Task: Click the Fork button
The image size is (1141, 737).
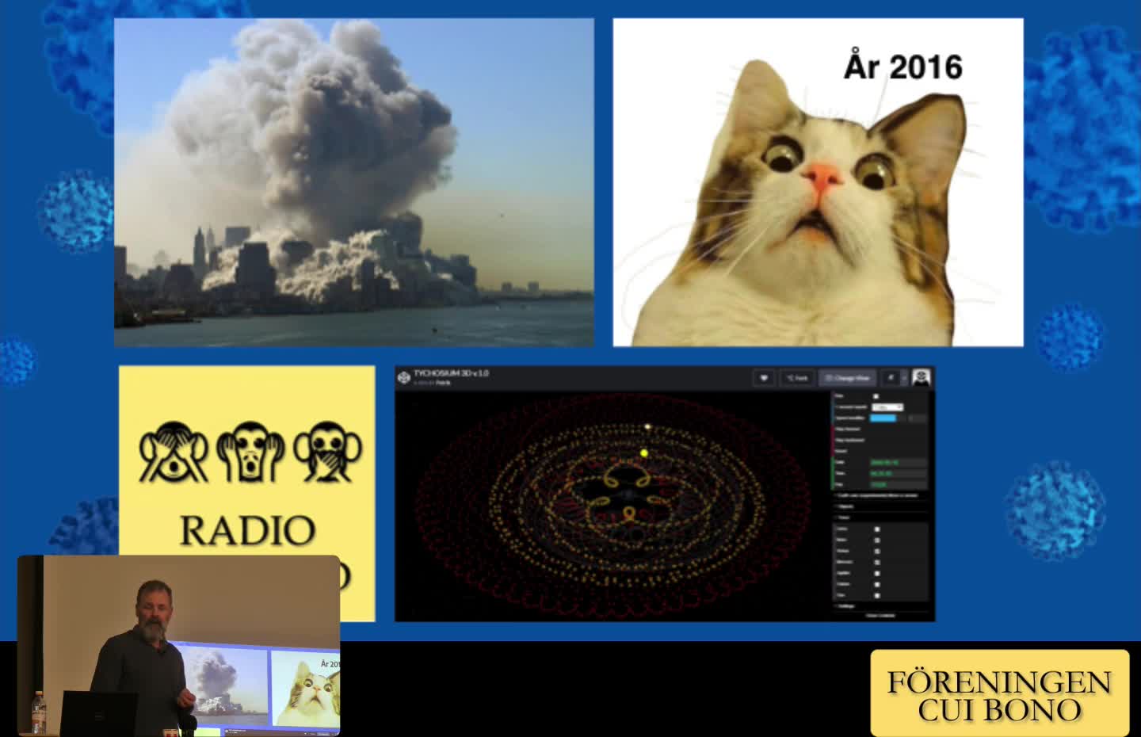Action: [x=797, y=378]
